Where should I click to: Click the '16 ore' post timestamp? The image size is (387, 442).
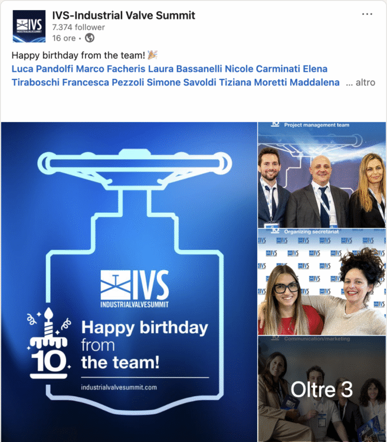pyautogui.click(x=64, y=38)
